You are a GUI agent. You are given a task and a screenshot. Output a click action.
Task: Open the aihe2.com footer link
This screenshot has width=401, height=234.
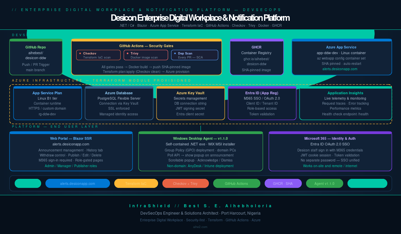point(200,227)
